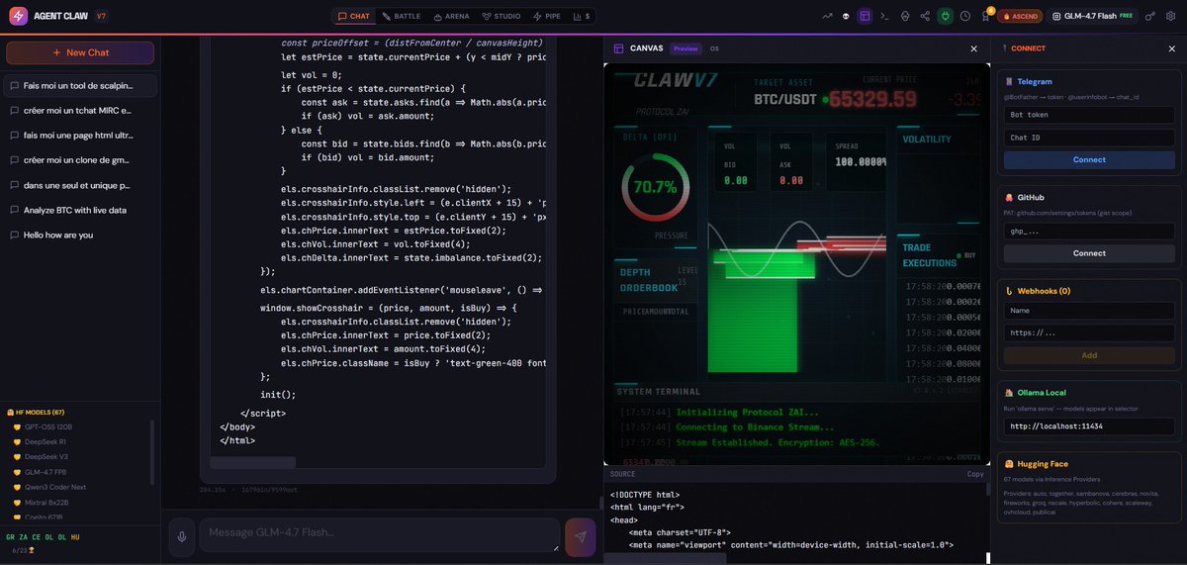Open chat 'créer moi un tchat MIRC e...'
Viewport: 1187px width, 565px height.
point(80,111)
